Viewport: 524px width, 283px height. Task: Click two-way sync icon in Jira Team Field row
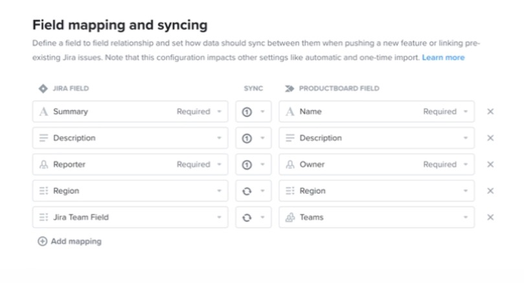(x=247, y=217)
